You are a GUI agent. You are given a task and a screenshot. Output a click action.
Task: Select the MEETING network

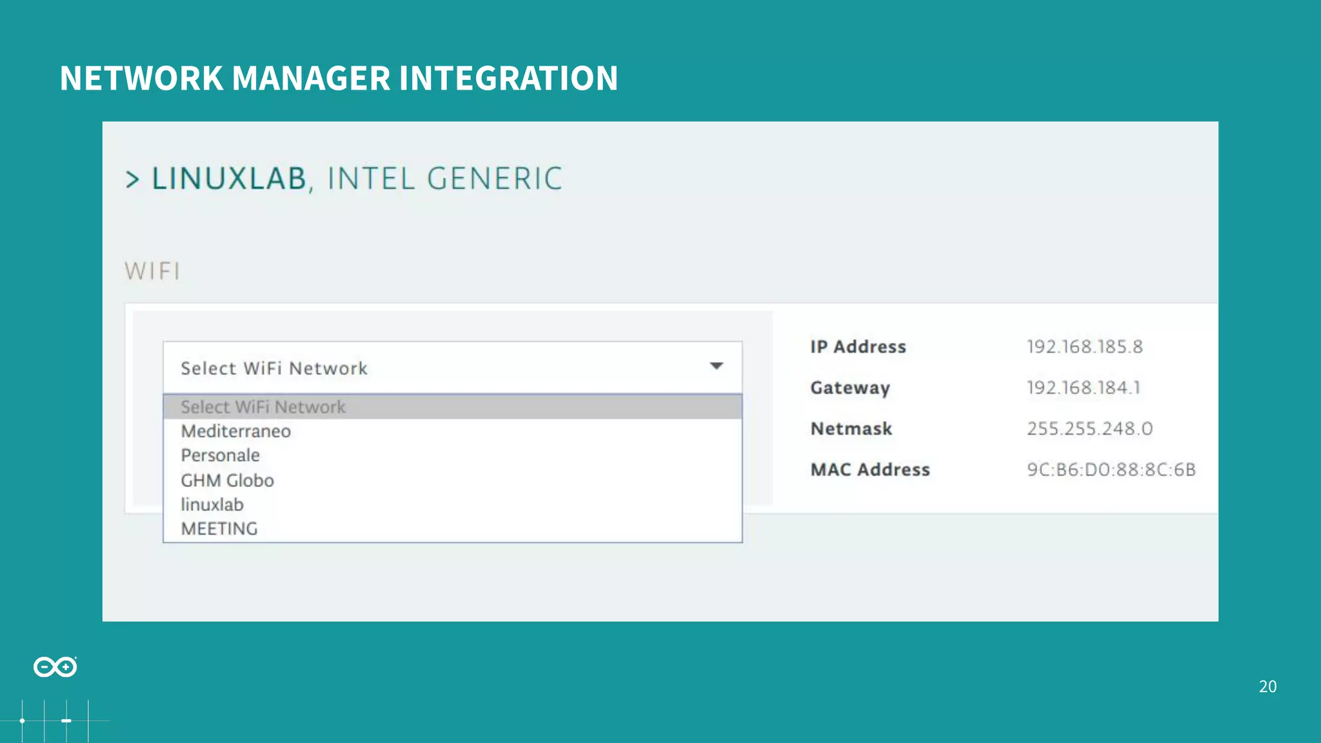click(452, 529)
